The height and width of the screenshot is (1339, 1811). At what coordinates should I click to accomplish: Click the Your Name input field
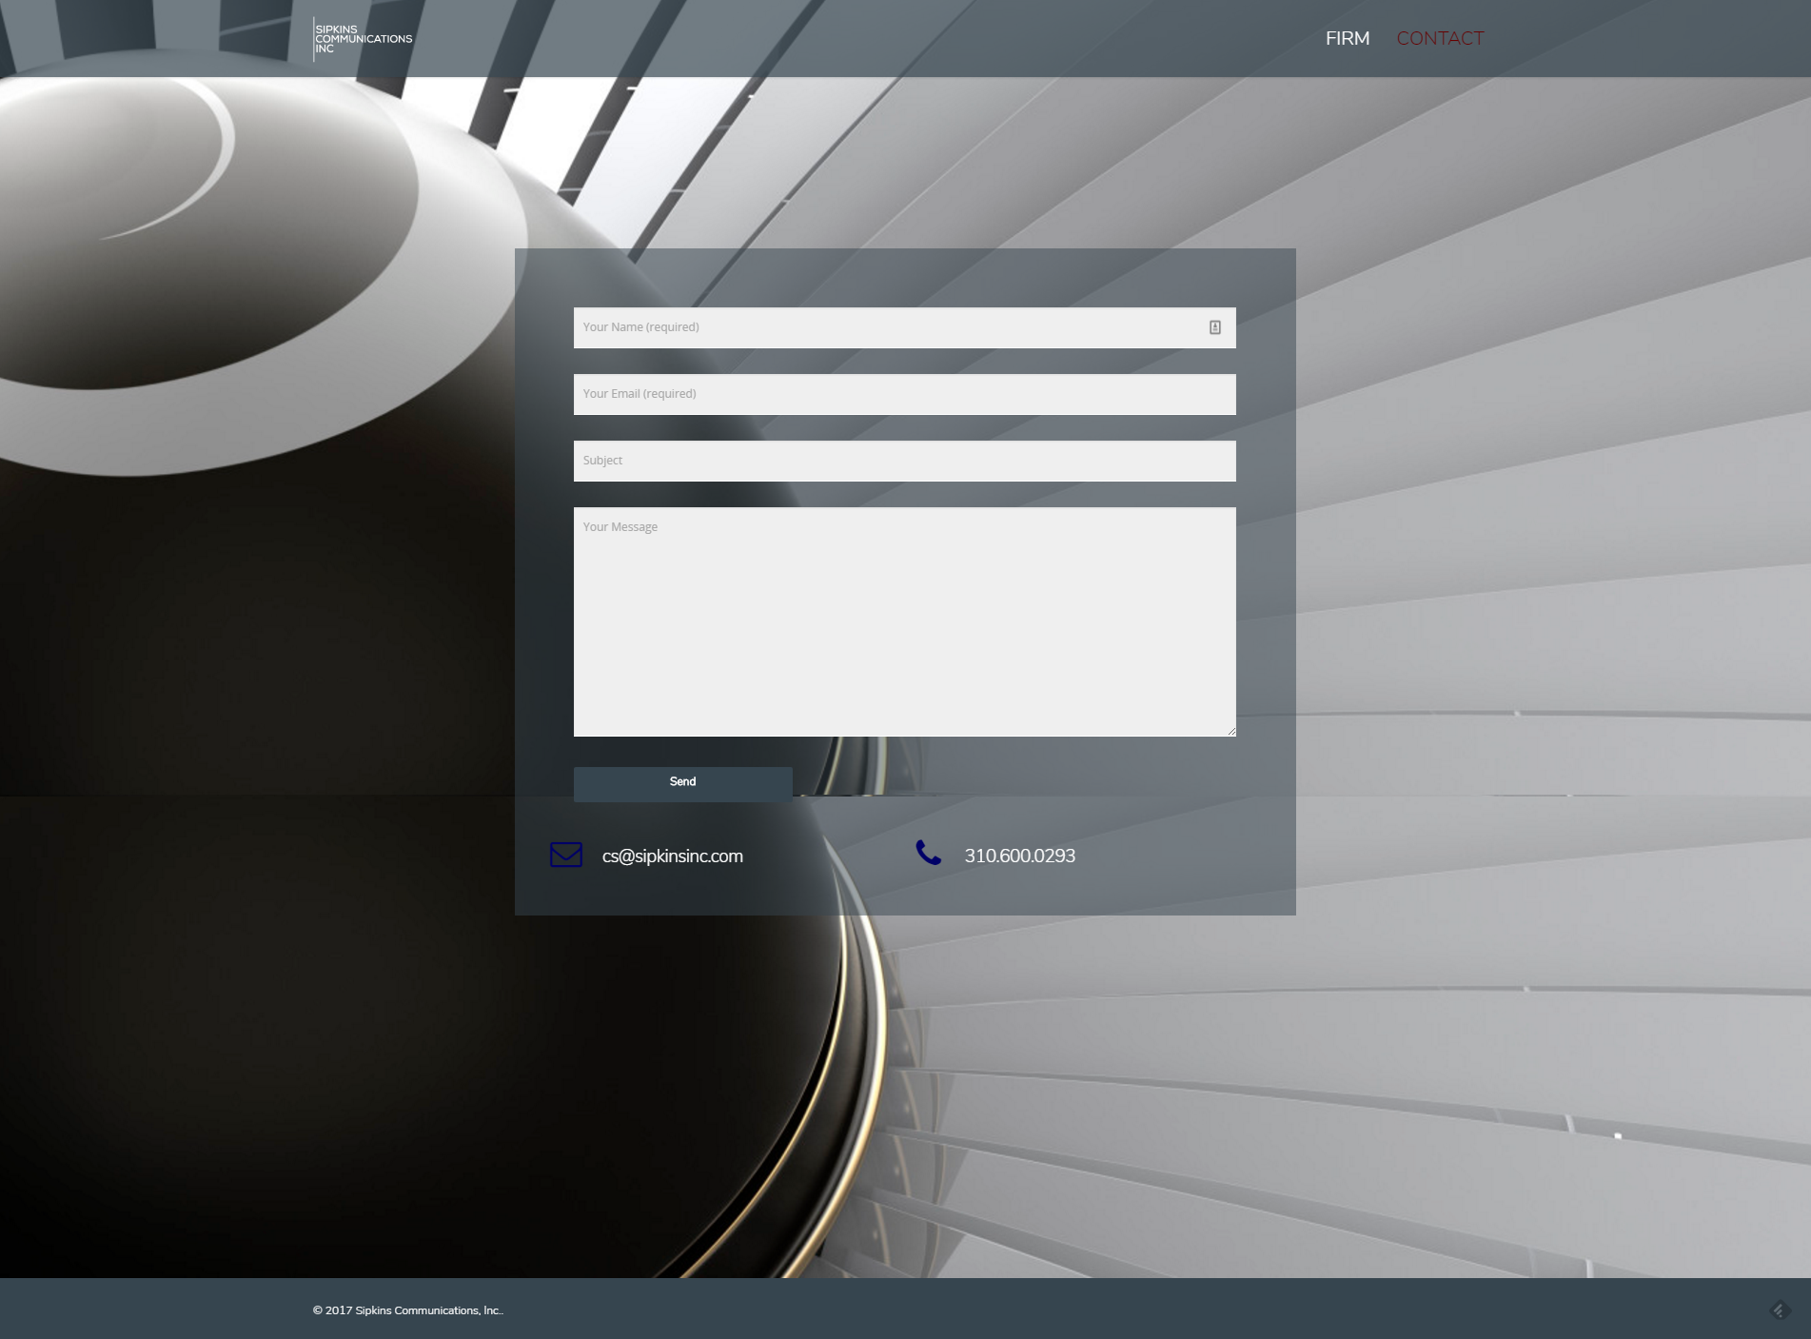click(x=904, y=327)
